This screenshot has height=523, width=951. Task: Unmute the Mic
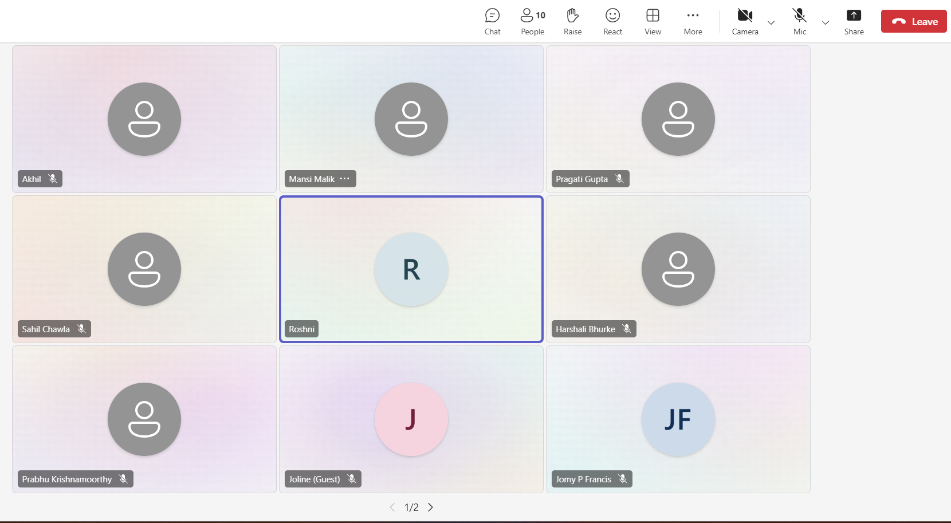[800, 22]
